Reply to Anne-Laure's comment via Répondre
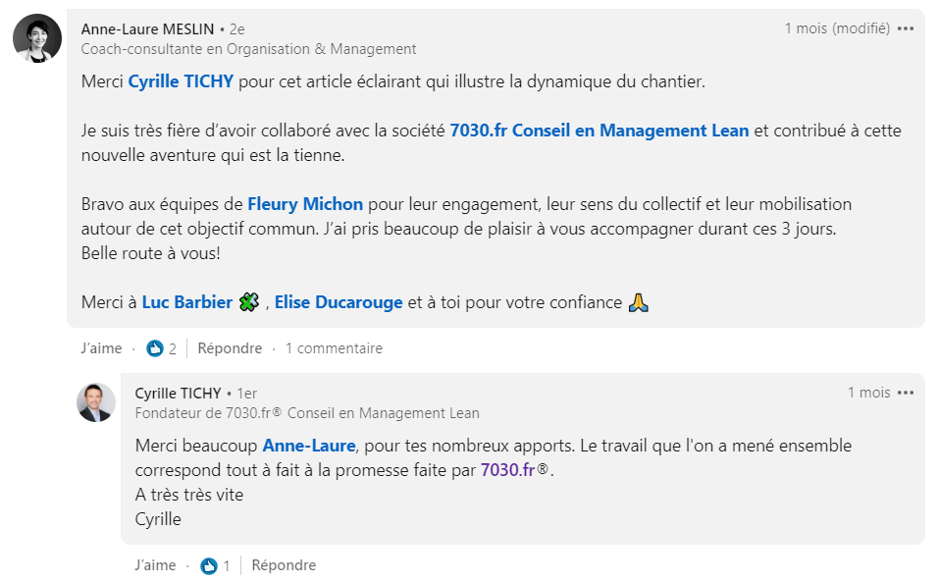Image resolution: width=938 pixels, height=583 pixels. [230, 348]
